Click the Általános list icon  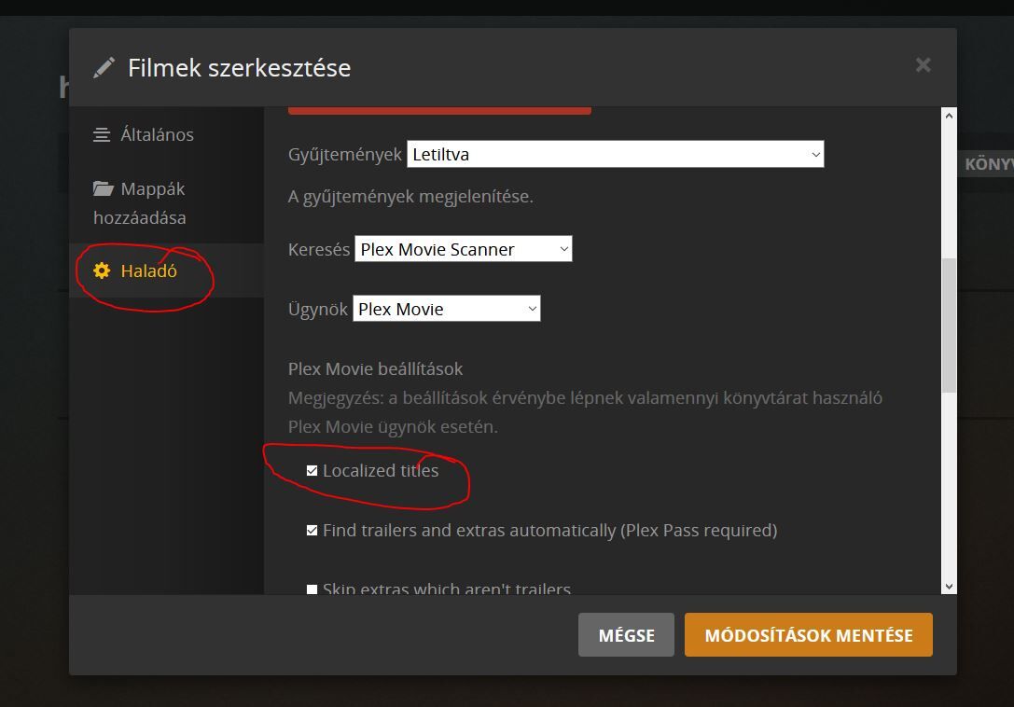click(102, 134)
